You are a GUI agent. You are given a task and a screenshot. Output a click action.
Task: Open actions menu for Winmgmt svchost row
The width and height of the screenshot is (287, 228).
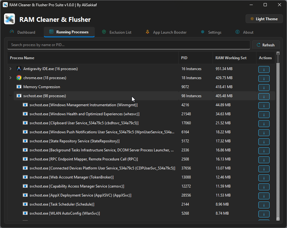click(264, 106)
